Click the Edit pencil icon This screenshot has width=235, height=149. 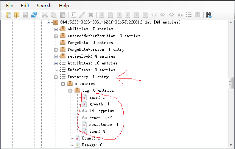82,15
